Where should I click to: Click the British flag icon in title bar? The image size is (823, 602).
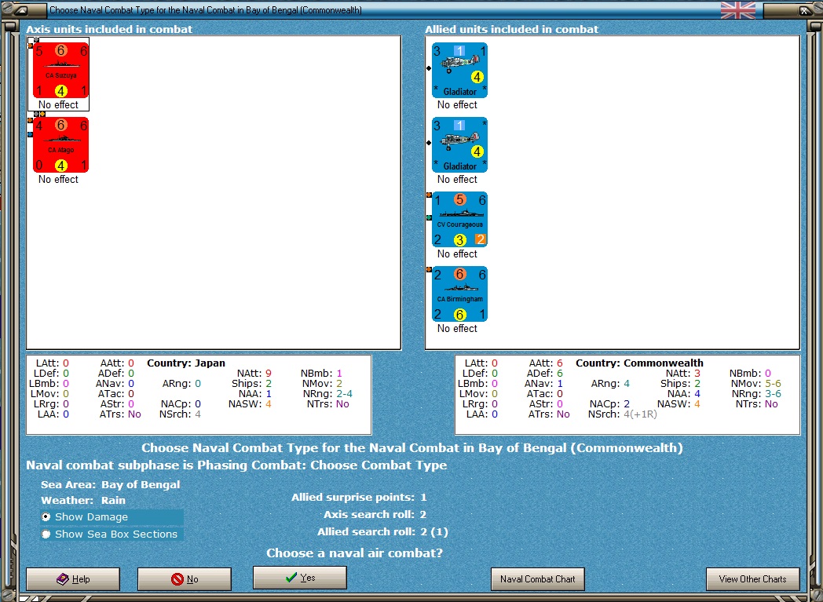pos(738,10)
